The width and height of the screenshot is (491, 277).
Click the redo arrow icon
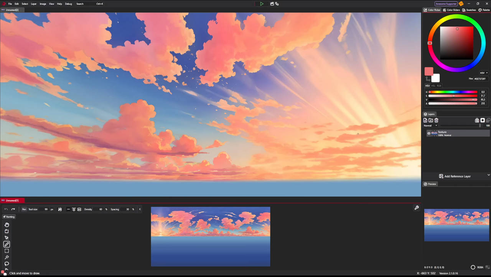(x=13, y=209)
